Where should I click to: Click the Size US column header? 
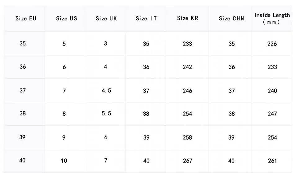coord(66,19)
